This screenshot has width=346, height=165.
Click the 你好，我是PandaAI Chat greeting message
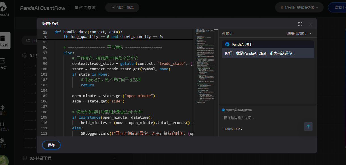click(x=259, y=53)
